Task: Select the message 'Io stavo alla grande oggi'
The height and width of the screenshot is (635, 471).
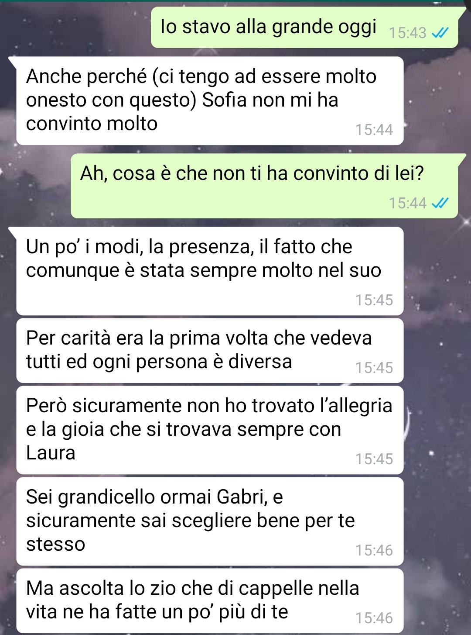Action: point(304,28)
